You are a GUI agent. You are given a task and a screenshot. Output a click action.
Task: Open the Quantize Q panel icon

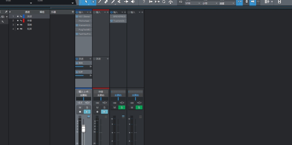pos(164,2)
